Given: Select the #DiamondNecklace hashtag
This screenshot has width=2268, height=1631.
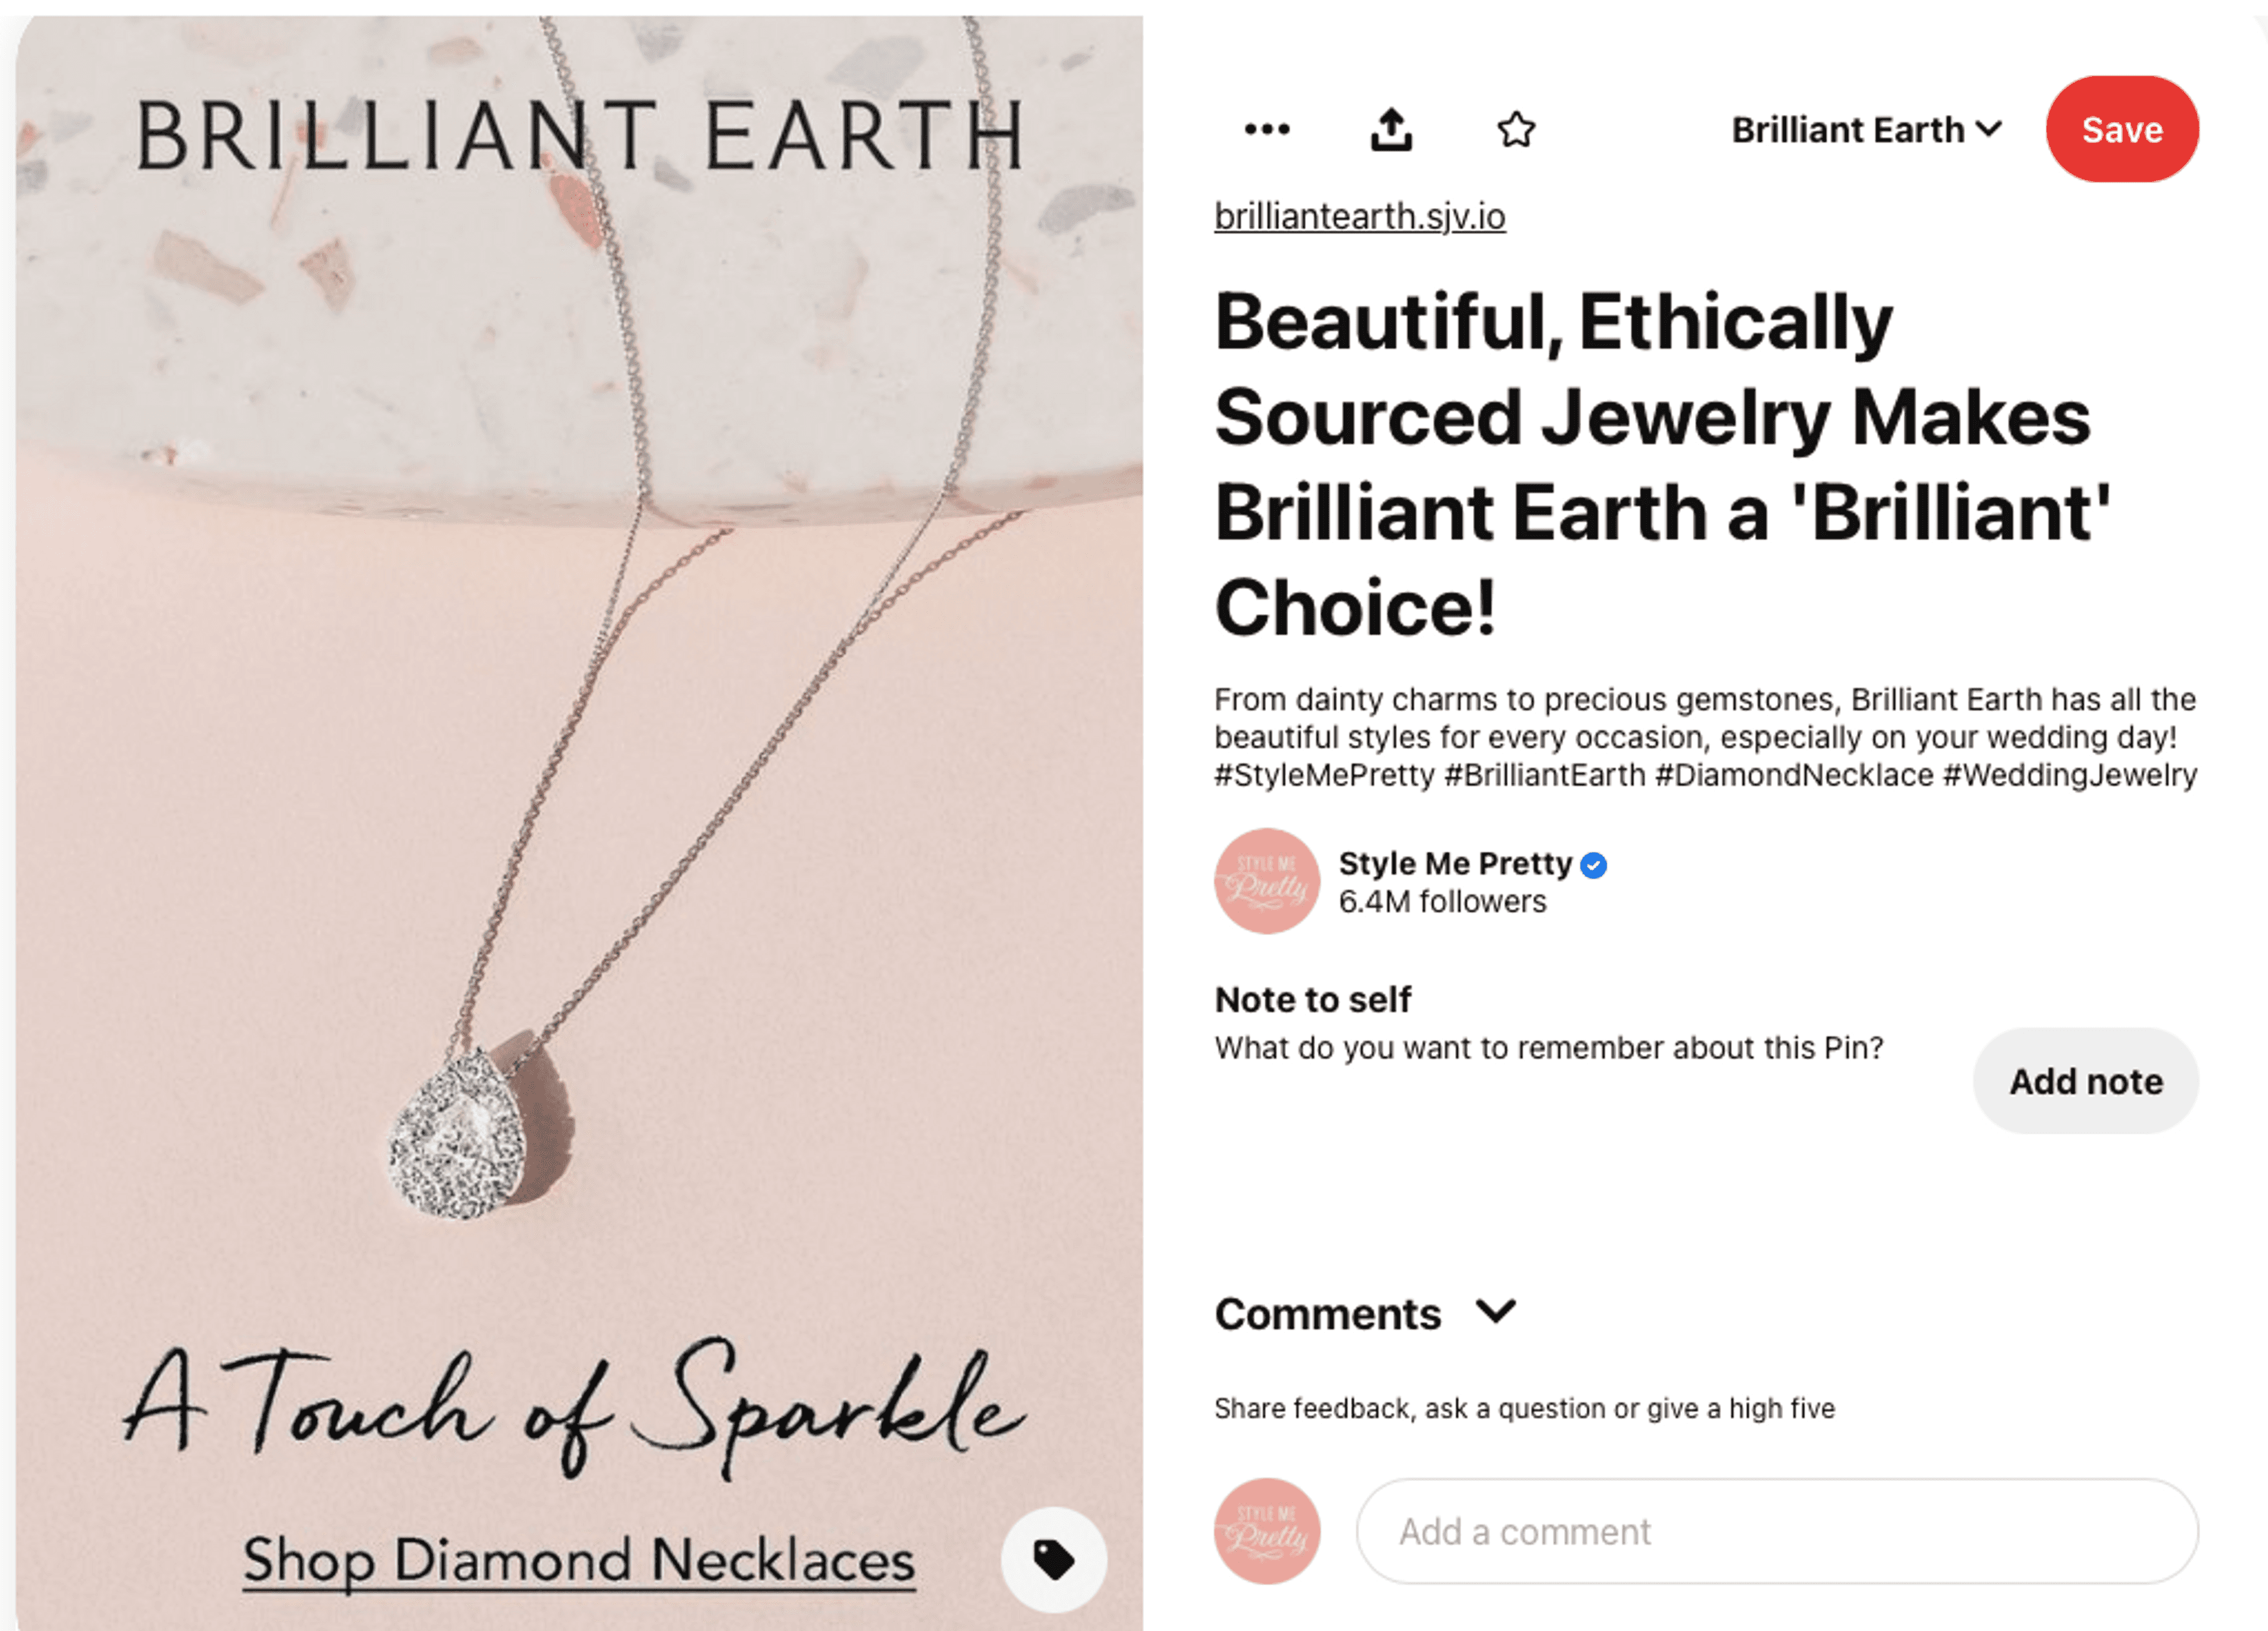Looking at the screenshot, I should (1794, 775).
